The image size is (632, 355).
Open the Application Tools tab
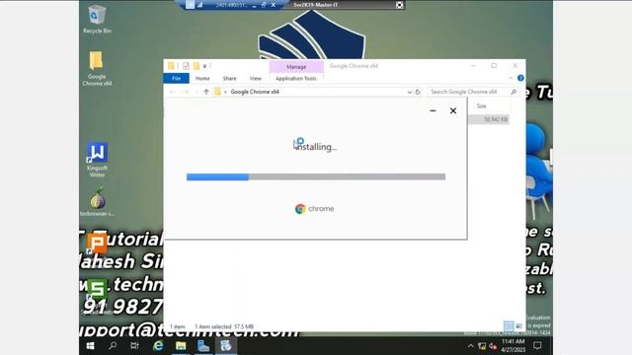tap(296, 79)
